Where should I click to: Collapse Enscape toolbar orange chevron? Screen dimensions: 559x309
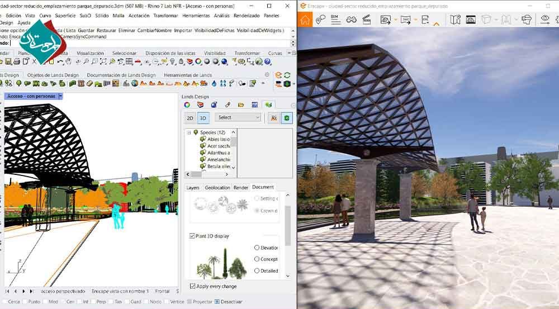[436, 24]
